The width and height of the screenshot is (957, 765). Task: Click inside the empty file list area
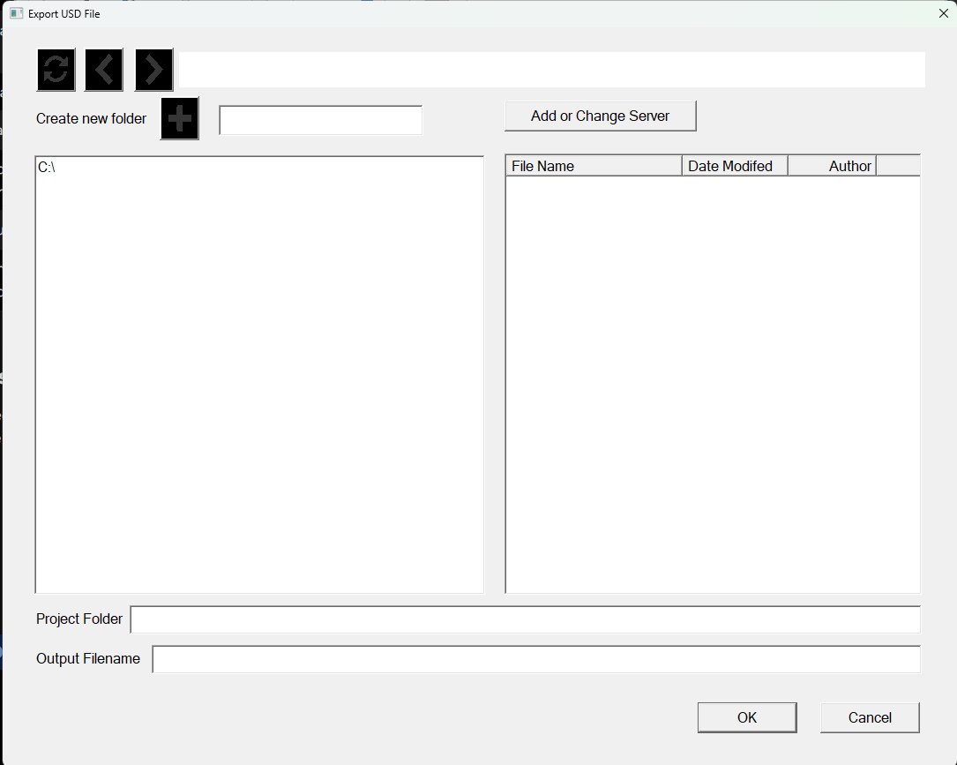pos(712,384)
